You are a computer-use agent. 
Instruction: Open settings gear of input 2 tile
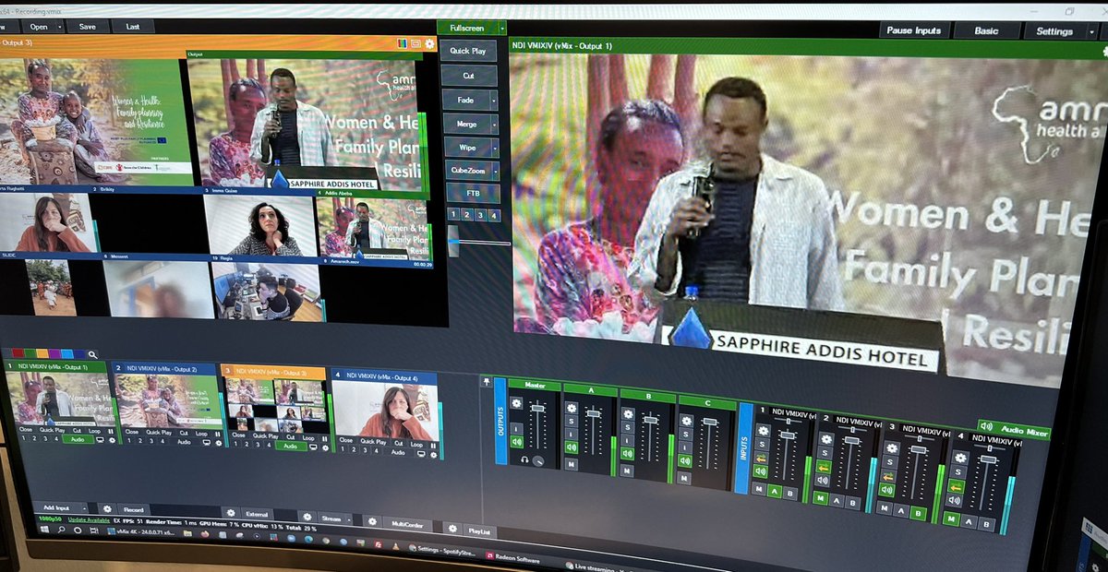click(219, 443)
